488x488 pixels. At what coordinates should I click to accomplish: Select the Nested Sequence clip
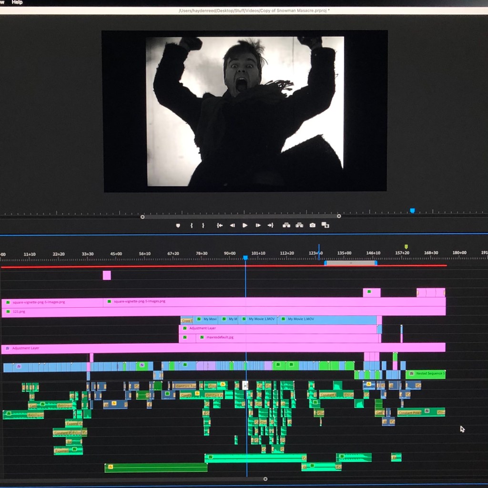coord(427,374)
